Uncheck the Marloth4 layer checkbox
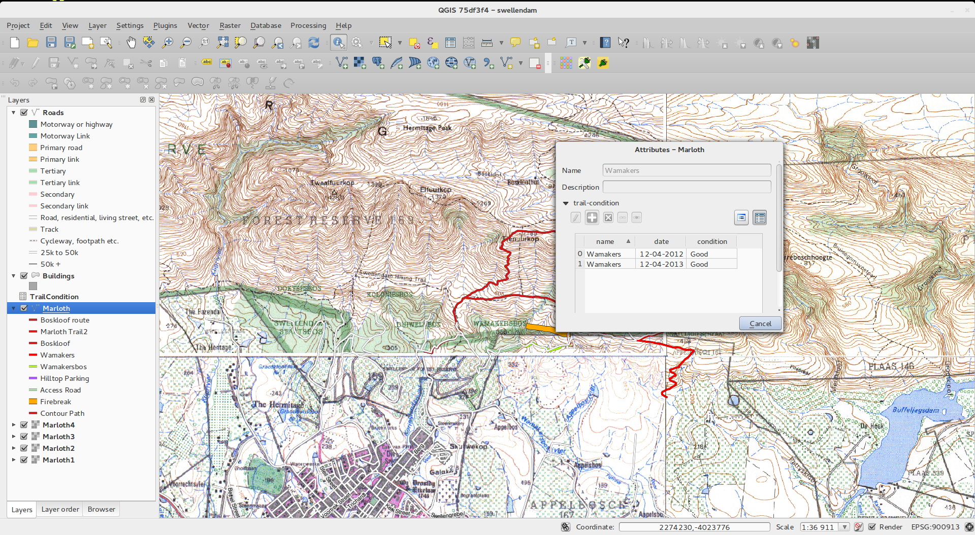This screenshot has height=535, width=975. click(24, 425)
